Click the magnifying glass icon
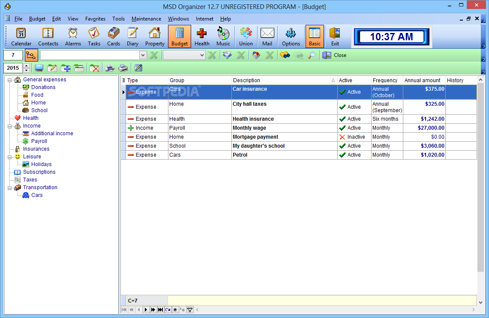Image resolution: width=489 pixels, height=318 pixels. 312,56
